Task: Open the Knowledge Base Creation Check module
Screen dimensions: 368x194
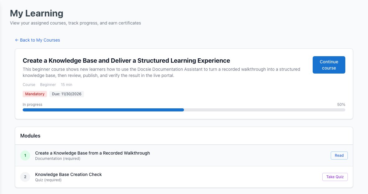Action: tap(68, 174)
